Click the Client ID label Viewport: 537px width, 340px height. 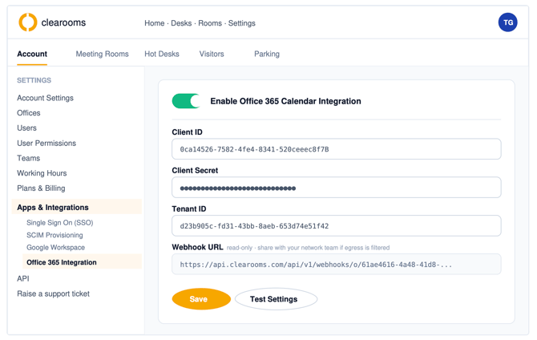click(187, 132)
